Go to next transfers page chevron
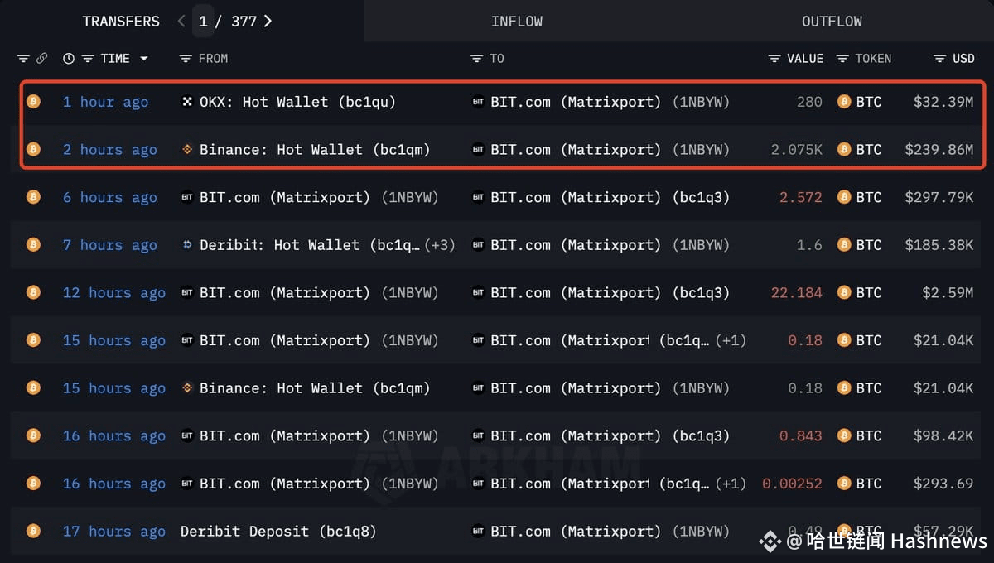The width and height of the screenshot is (994, 563). click(268, 21)
